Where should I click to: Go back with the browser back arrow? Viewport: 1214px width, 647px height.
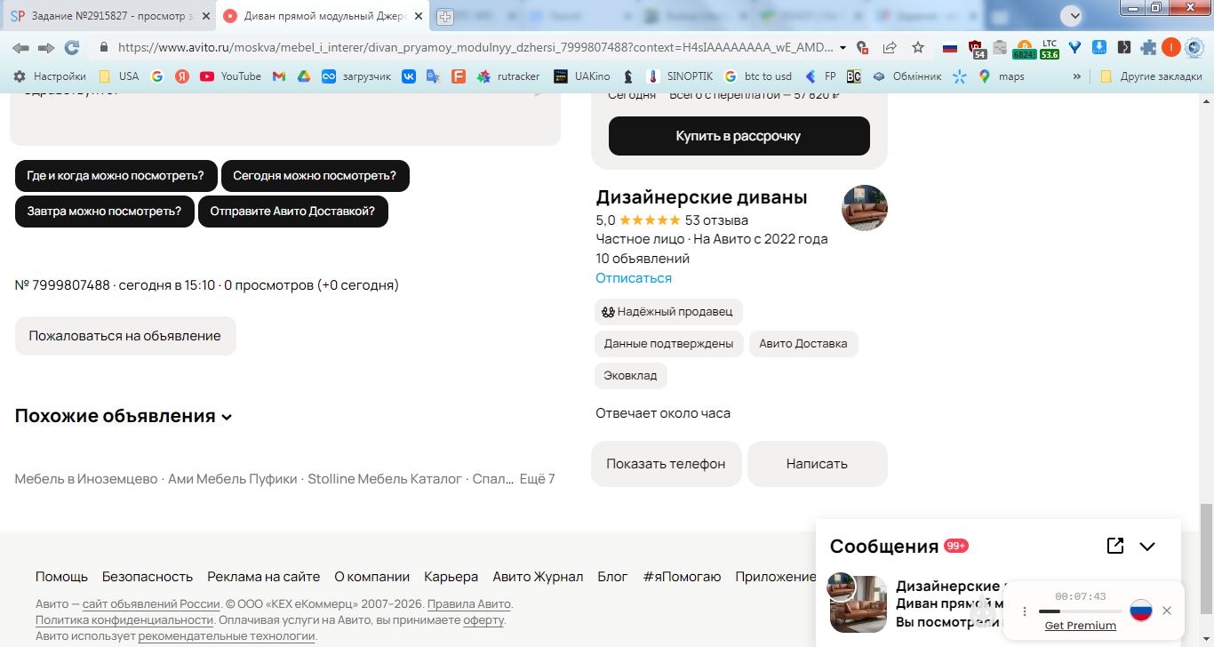[20, 47]
